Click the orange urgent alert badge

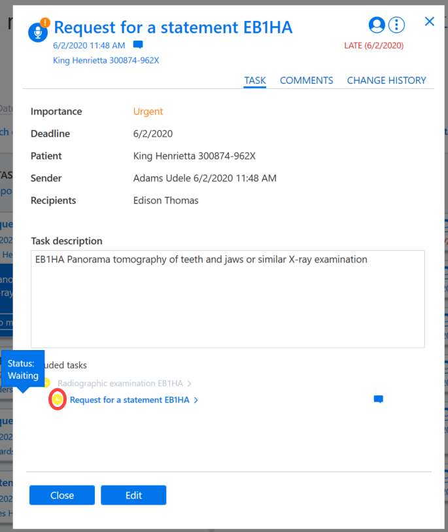point(45,22)
